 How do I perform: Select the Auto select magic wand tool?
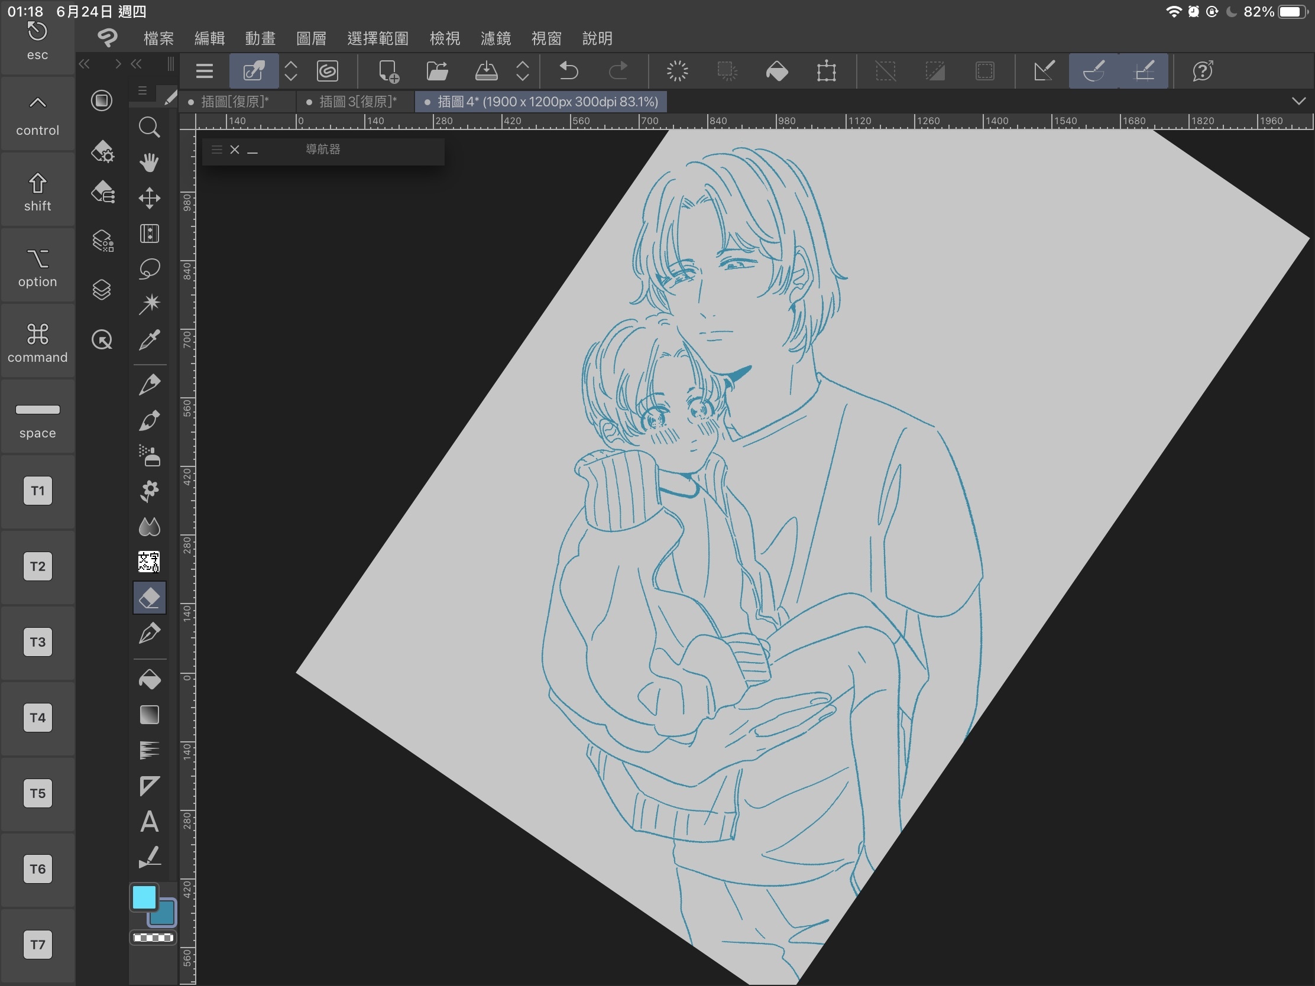[x=148, y=304]
